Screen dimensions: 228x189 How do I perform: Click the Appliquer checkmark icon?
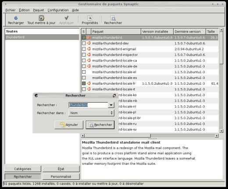67,18
